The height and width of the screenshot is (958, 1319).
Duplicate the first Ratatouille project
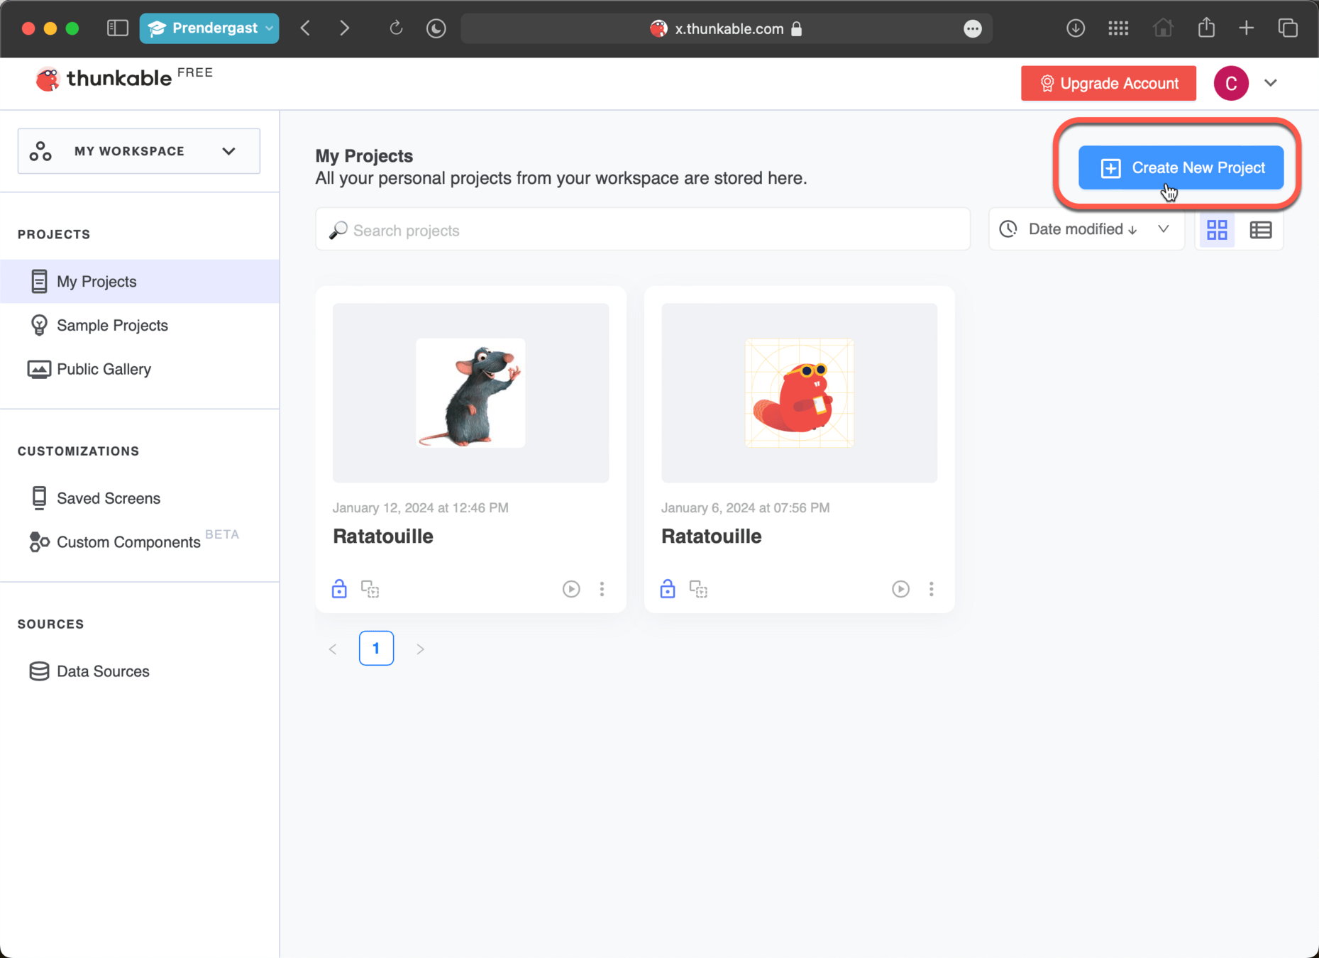(x=370, y=588)
